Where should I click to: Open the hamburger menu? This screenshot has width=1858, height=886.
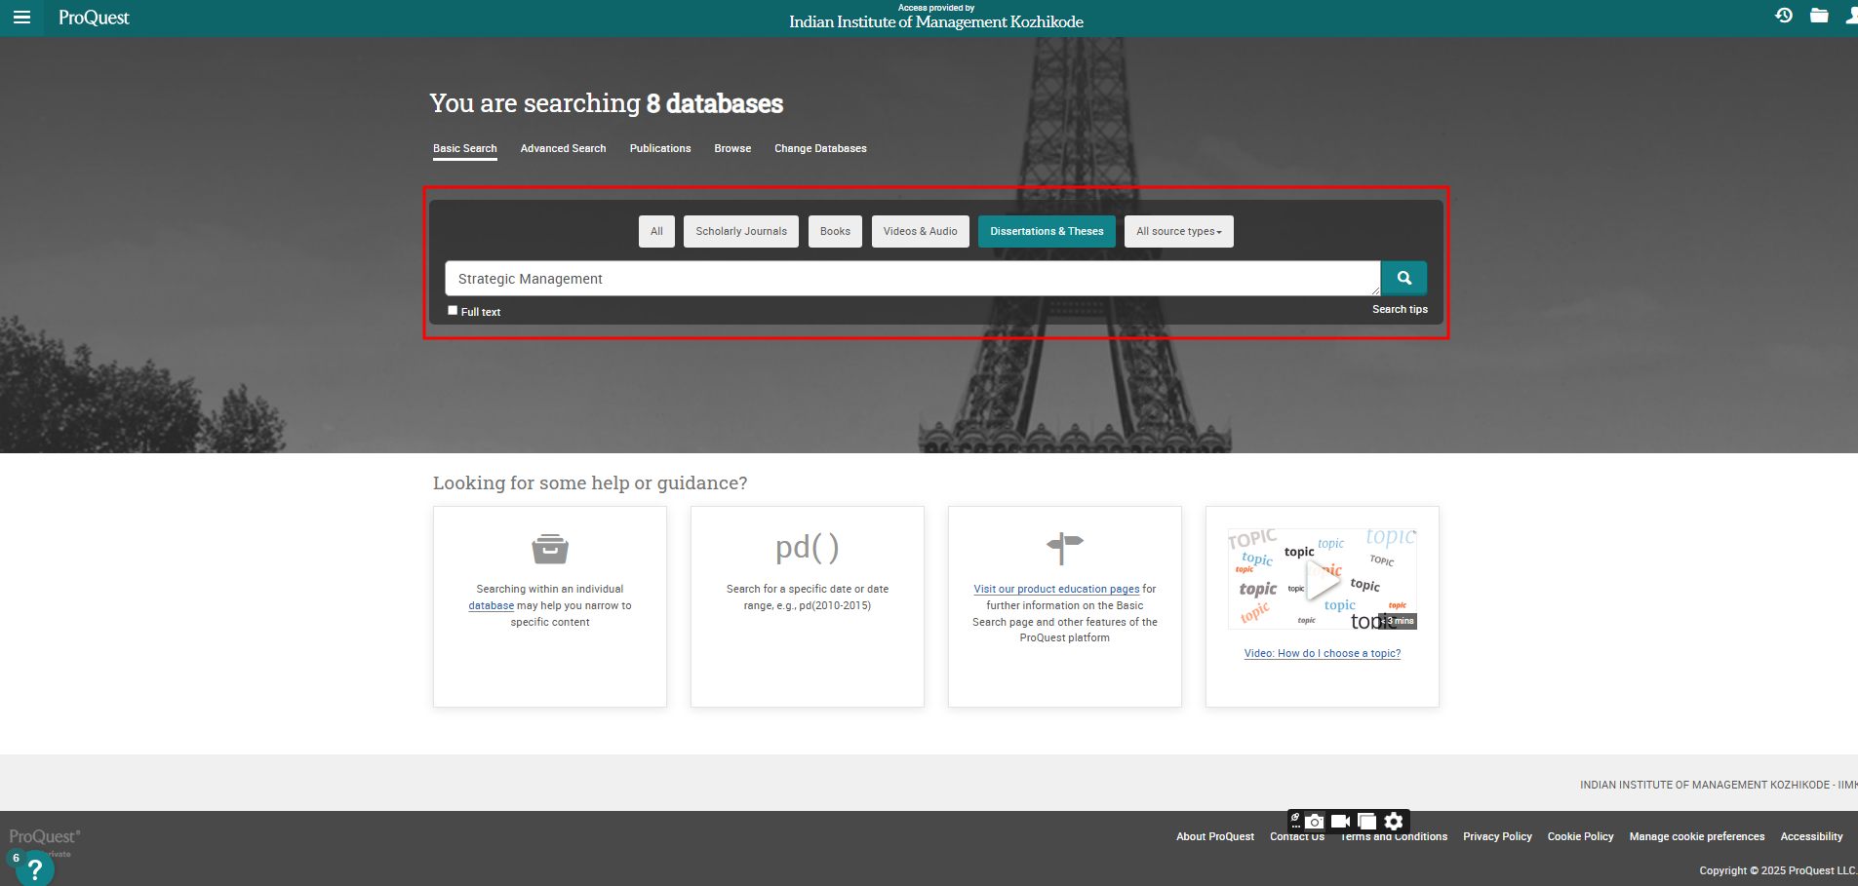(21, 18)
